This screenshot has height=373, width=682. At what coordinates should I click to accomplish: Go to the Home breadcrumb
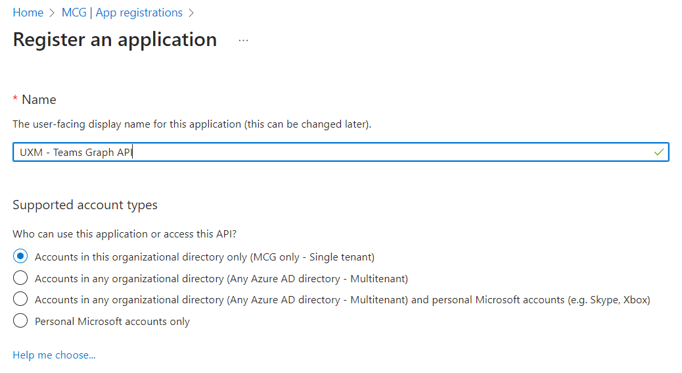click(28, 12)
